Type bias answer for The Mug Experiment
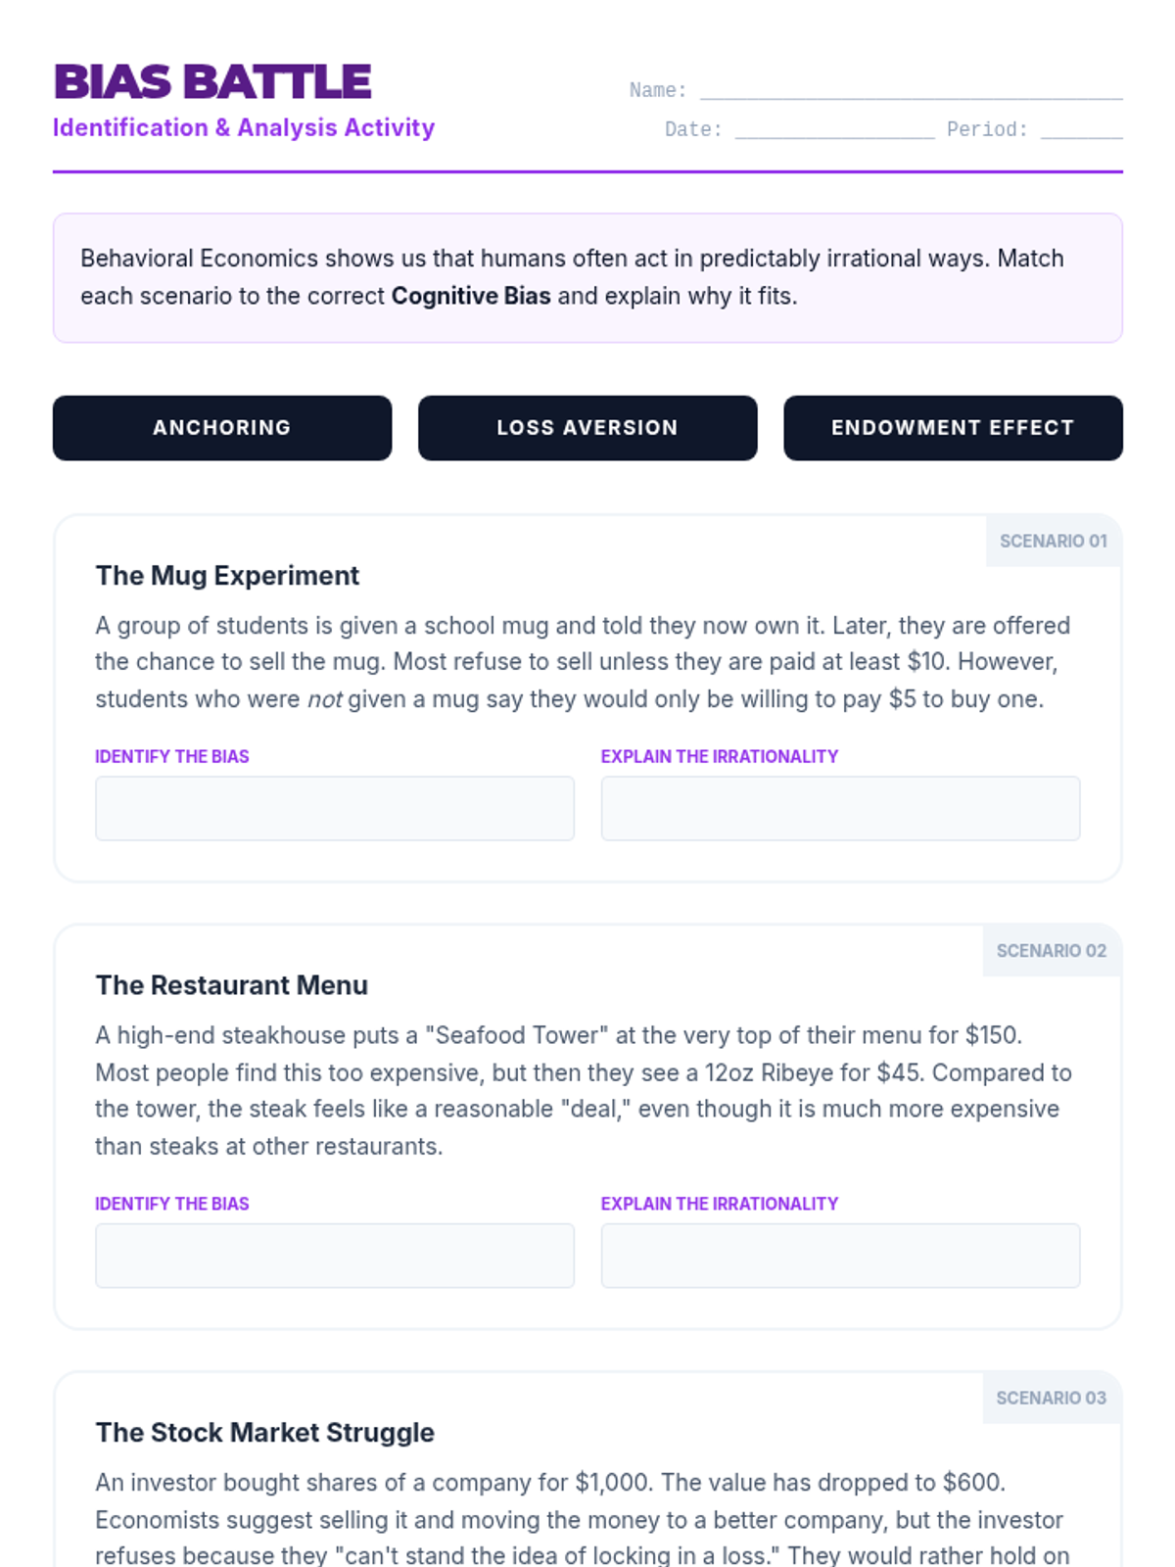 coord(335,809)
